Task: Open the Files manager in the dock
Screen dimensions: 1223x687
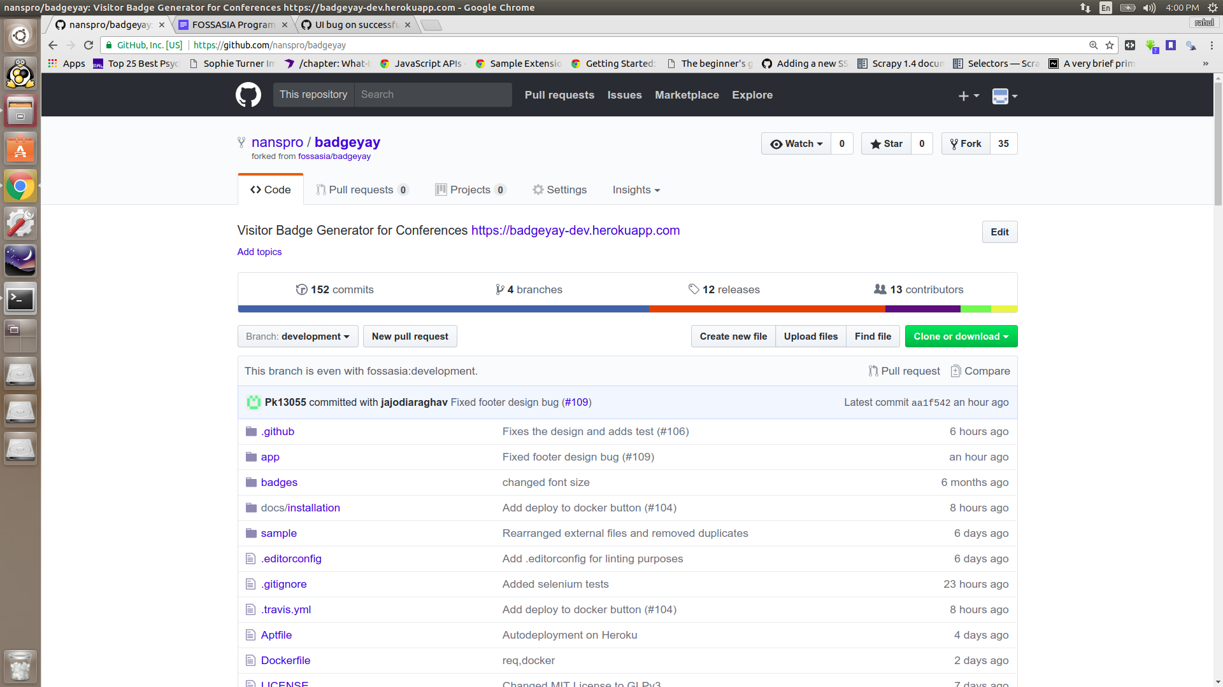Action: (x=20, y=111)
